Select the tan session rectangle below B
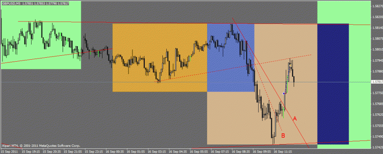 point(262,118)
